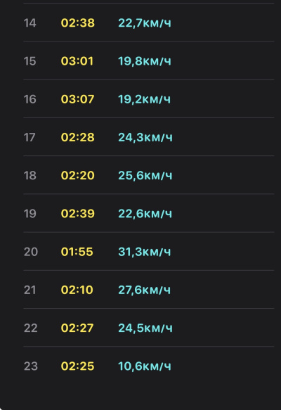
Task: Select last split number 23
Action: pyautogui.click(x=30, y=366)
